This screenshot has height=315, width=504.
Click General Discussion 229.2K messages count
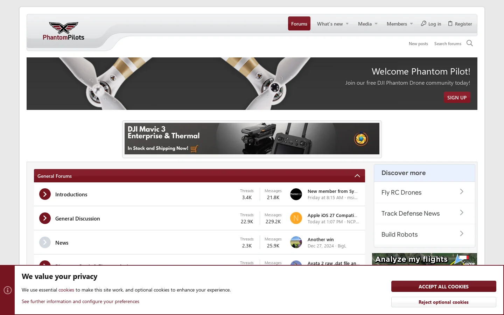(273, 222)
